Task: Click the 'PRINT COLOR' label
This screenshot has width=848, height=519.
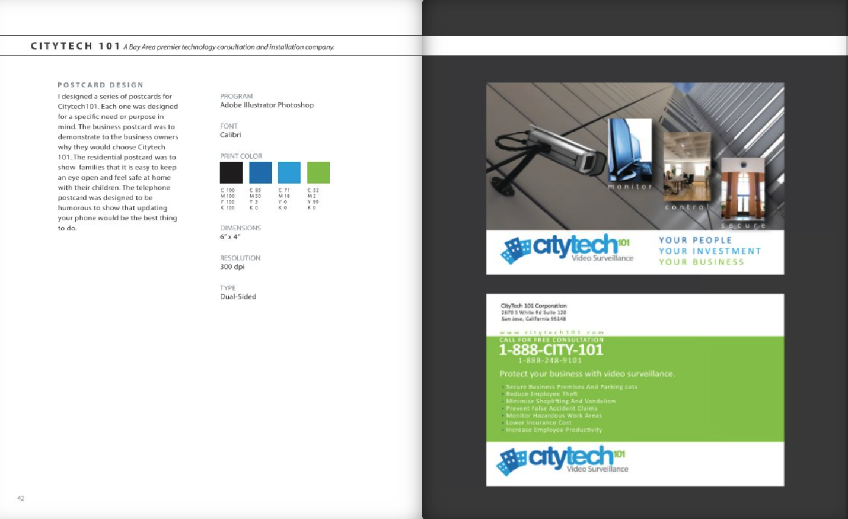Action: click(x=241, y=156)
